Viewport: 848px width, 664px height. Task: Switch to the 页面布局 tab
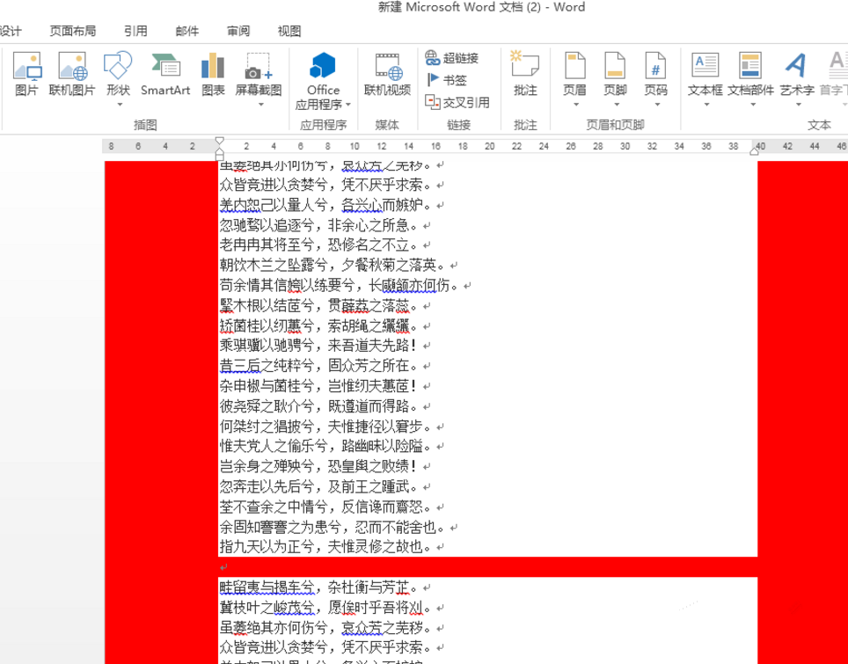(x=72, y=32)
